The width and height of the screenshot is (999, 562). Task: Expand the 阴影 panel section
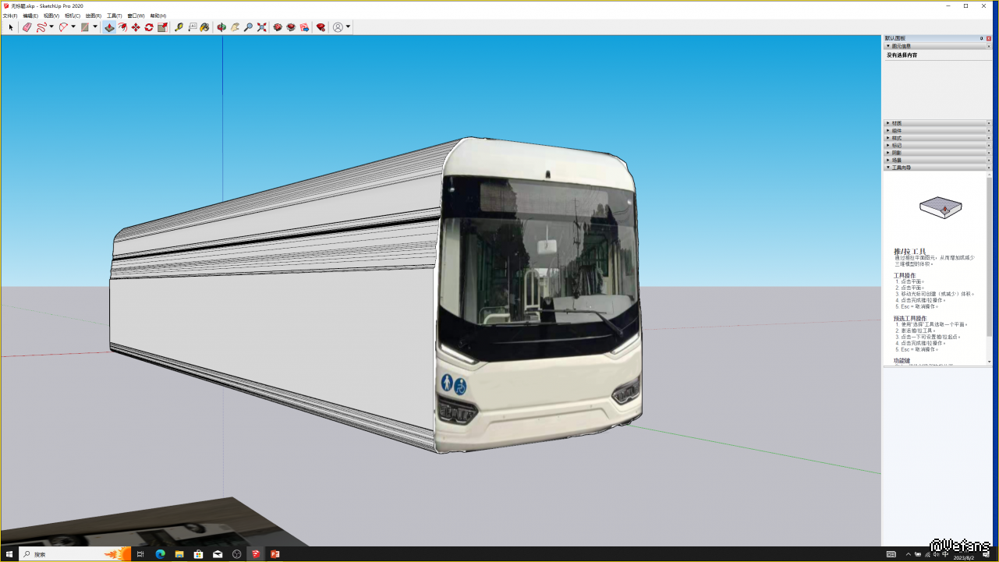pyautogui.click(x=888, y=153)
